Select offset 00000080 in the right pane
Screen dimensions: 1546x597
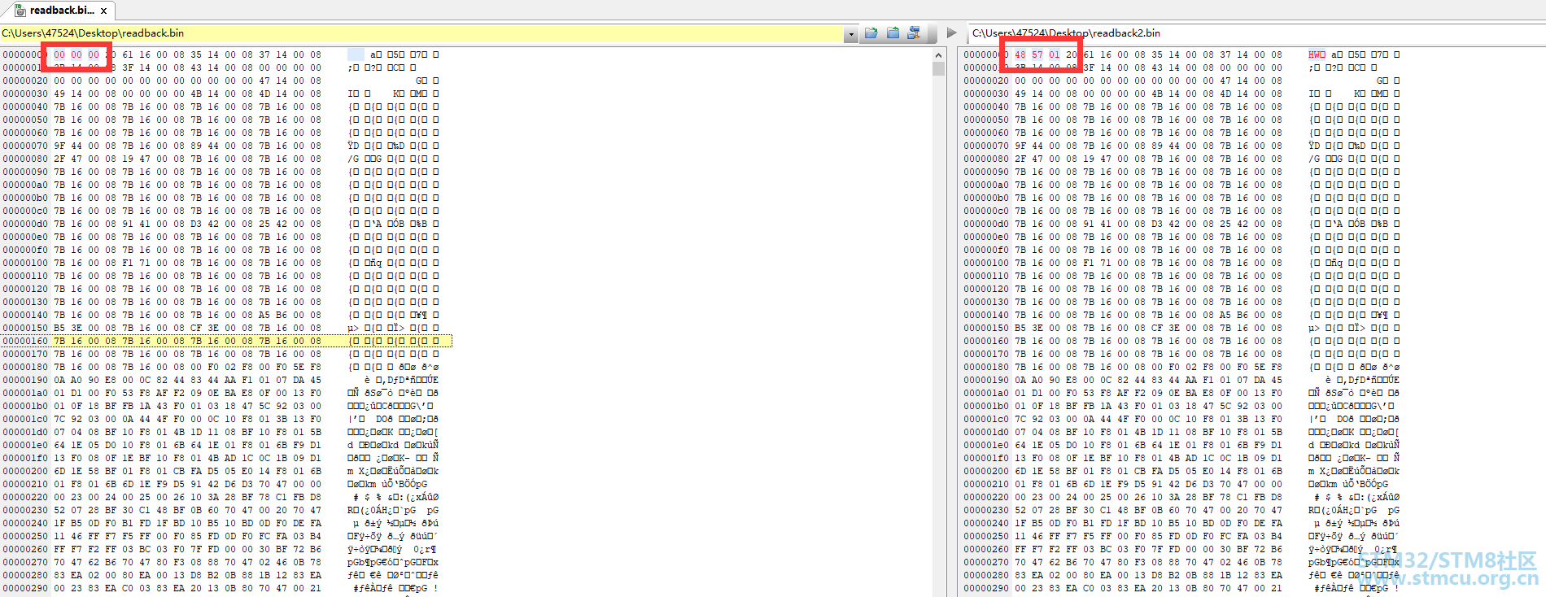point(986,159)
